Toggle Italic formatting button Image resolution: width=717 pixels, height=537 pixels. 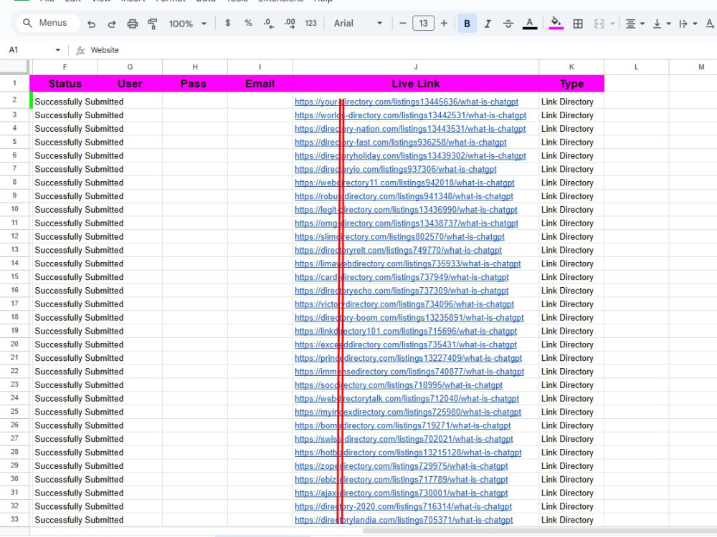488,24
